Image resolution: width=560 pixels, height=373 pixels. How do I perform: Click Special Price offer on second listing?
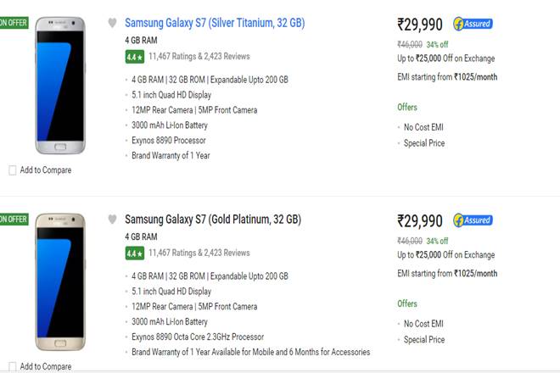click(424, 340)
